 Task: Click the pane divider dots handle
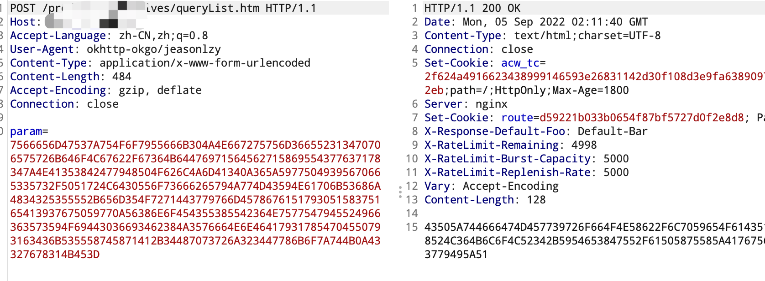click(400, 192)
